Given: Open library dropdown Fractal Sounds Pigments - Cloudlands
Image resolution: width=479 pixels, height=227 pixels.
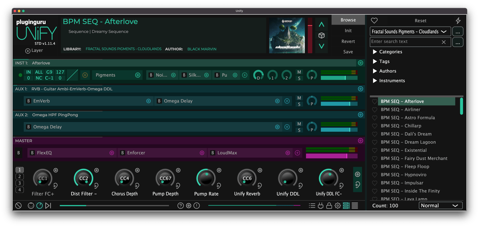Looking at the screenshot, I should pyautogui.click(x=410, y=32).
